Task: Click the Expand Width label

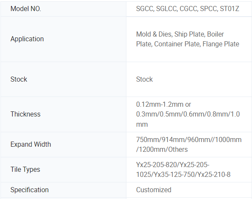Action: (x=31, y=145)
